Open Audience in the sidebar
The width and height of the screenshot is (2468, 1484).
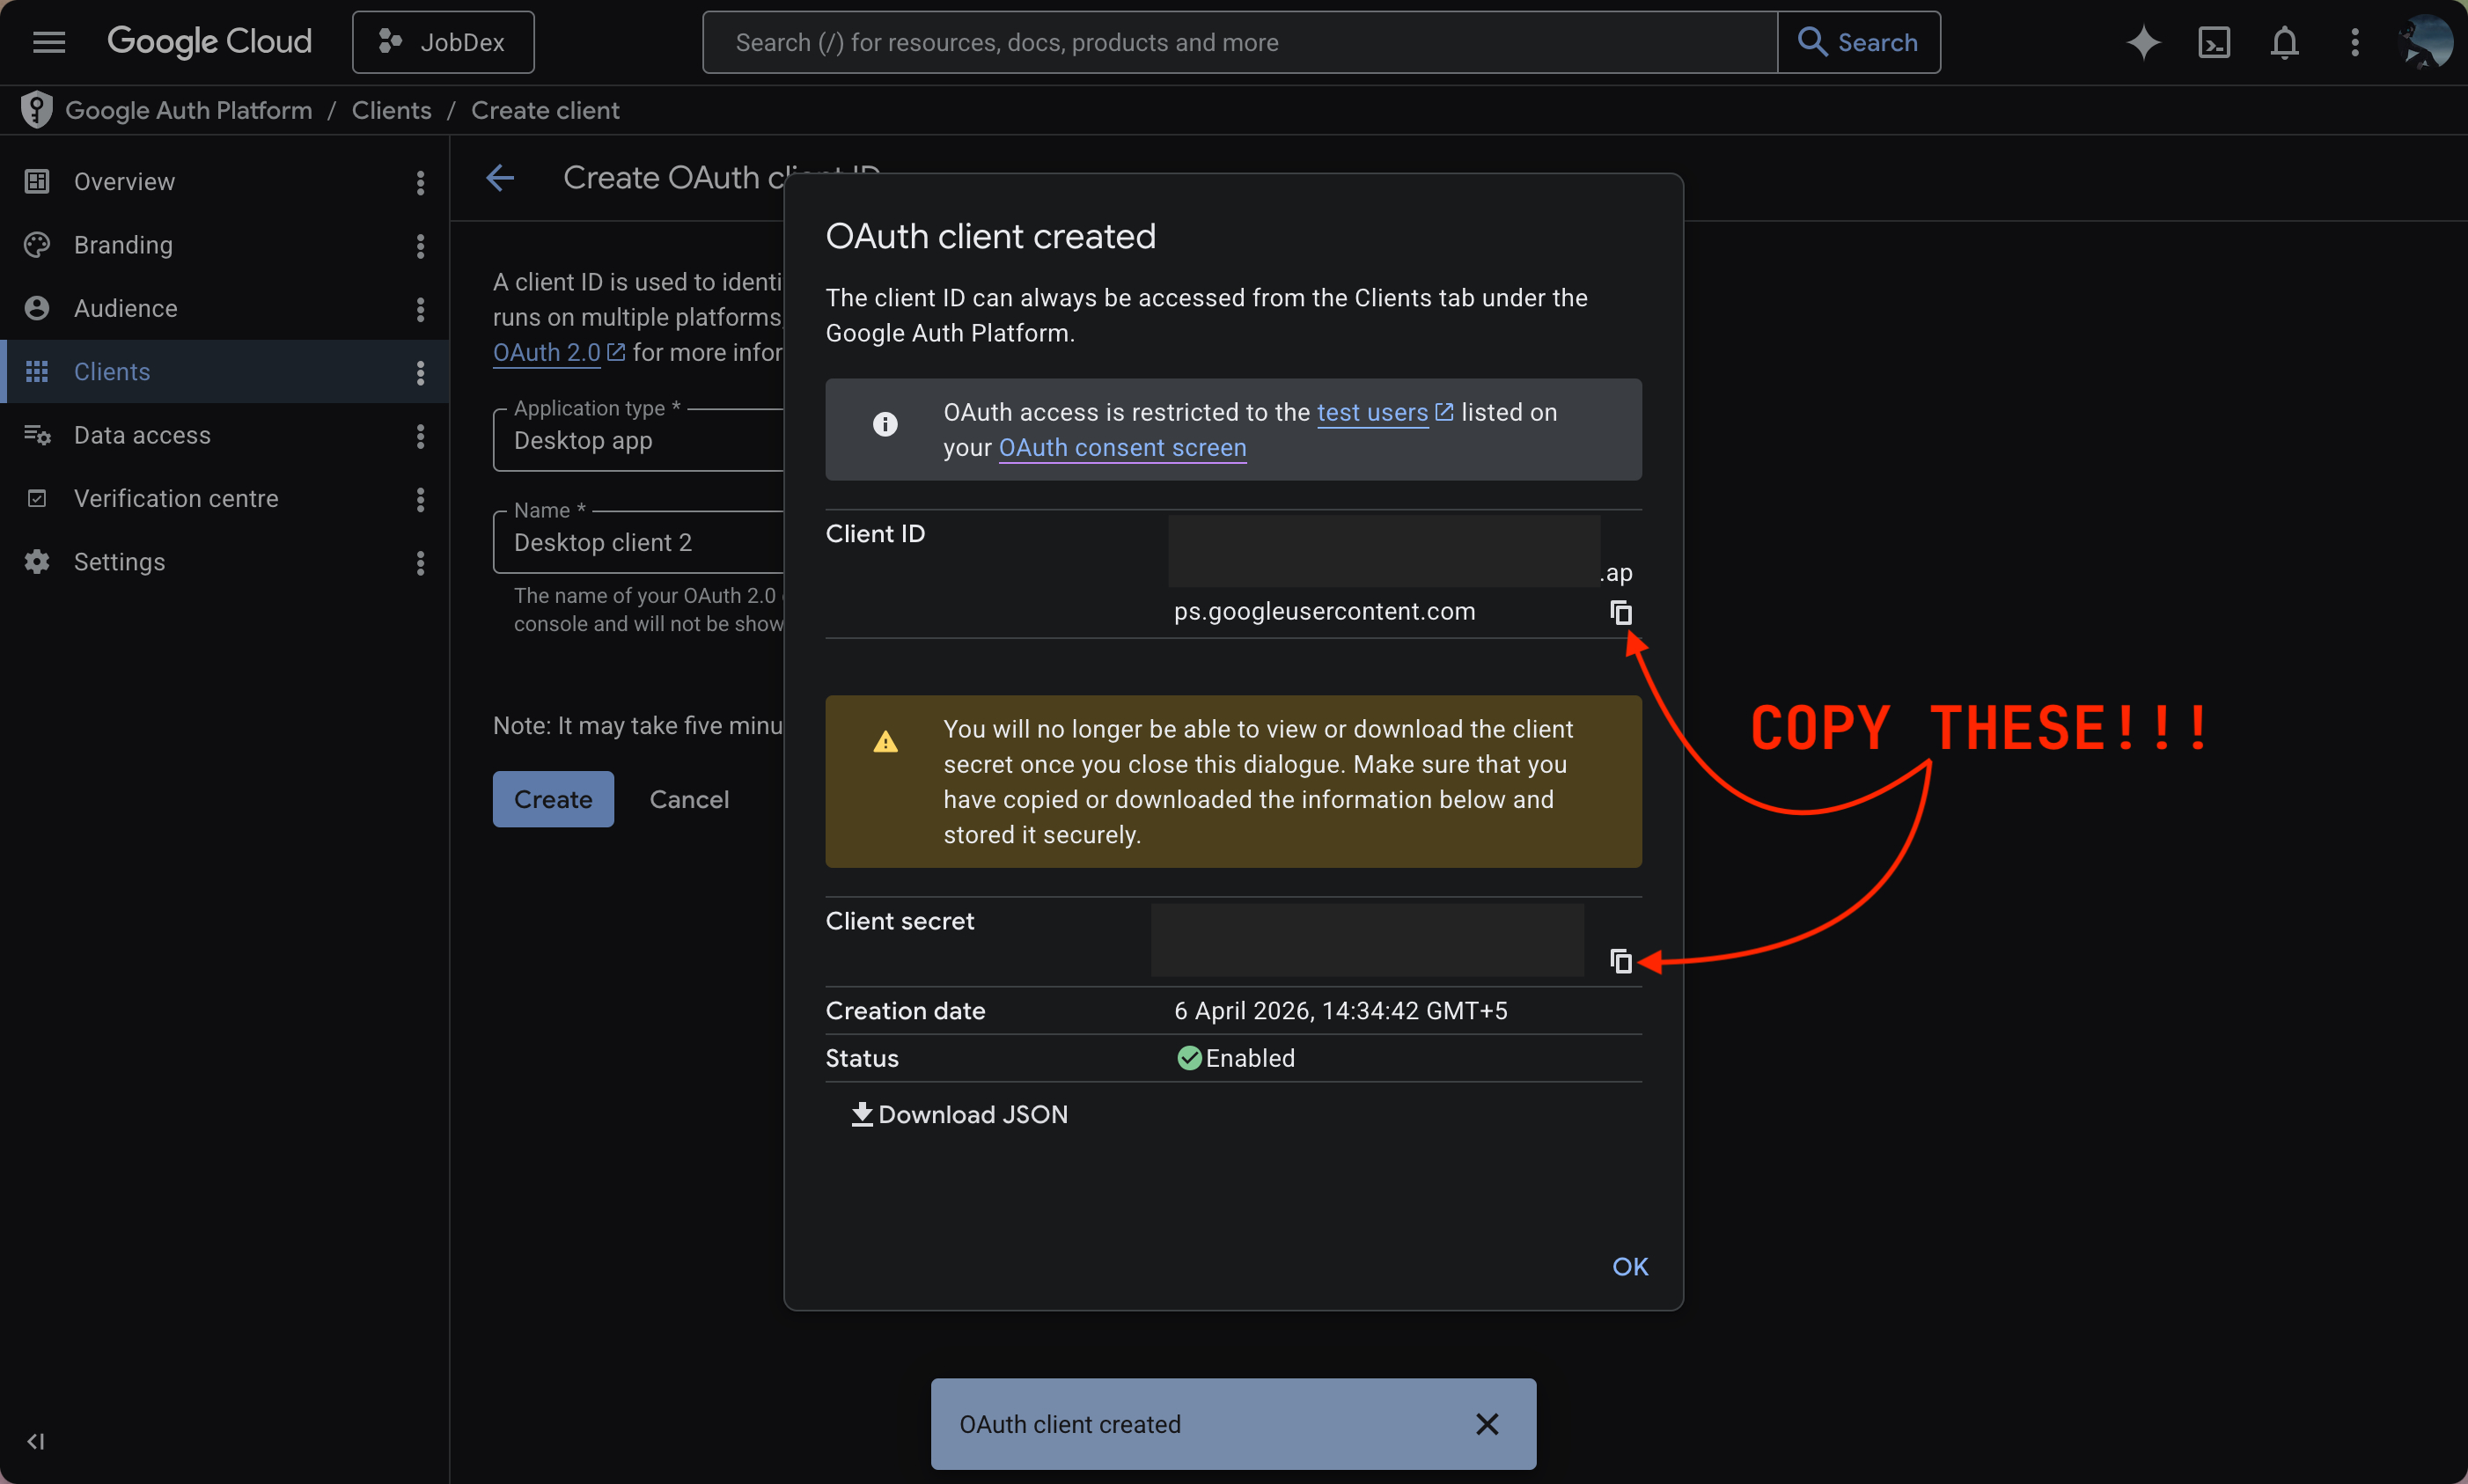tap(126, 308)
